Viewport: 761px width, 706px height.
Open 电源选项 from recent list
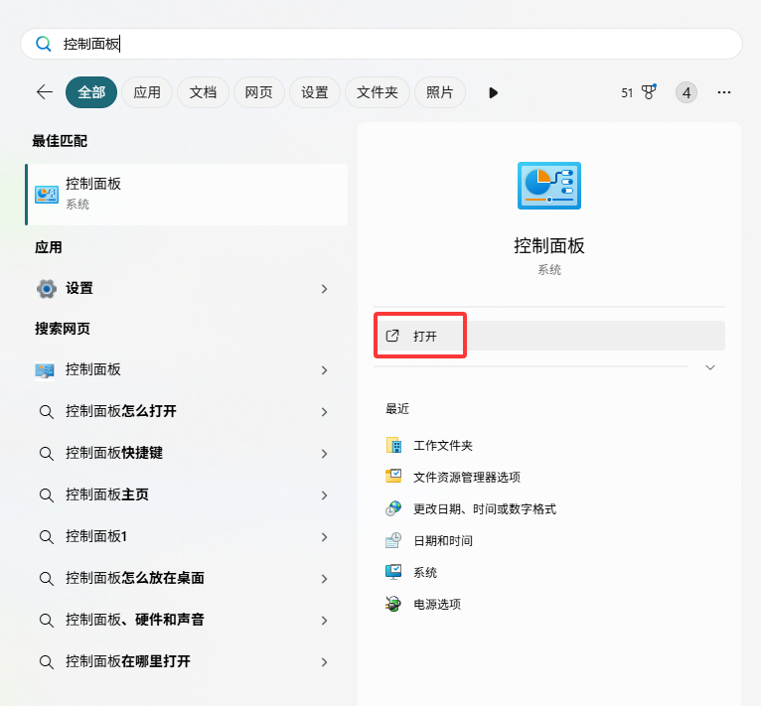coord(436,604)
